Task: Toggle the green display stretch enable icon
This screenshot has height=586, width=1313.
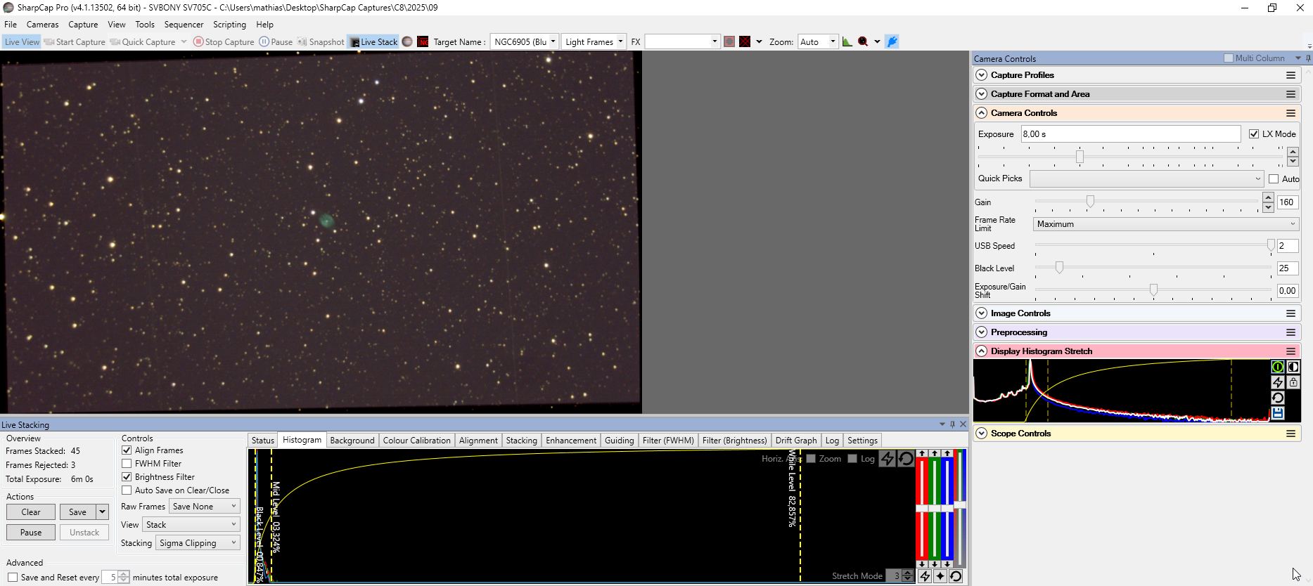Action: coord(1278,367)
